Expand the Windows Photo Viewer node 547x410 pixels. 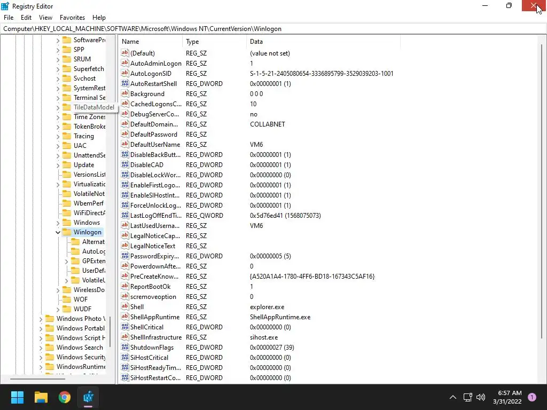(x=41, y=319)
